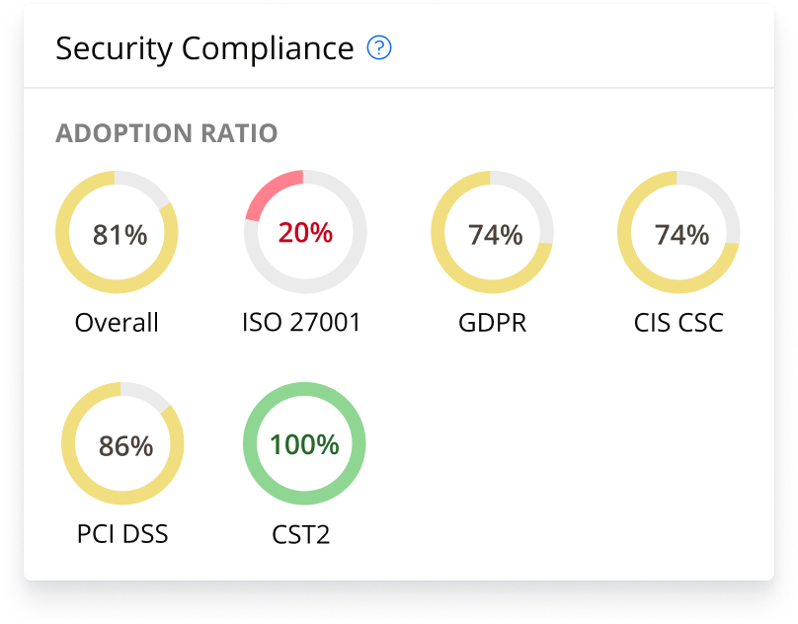Click the Security Compliance help question-mark icon
The image size is (798, 624).
click(379, 48)
